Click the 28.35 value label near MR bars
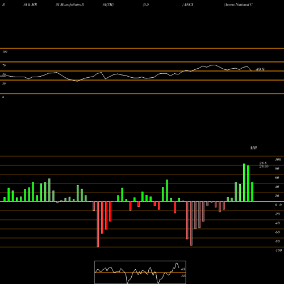Viewport: 284px width, 284px height. click(264, 166)
